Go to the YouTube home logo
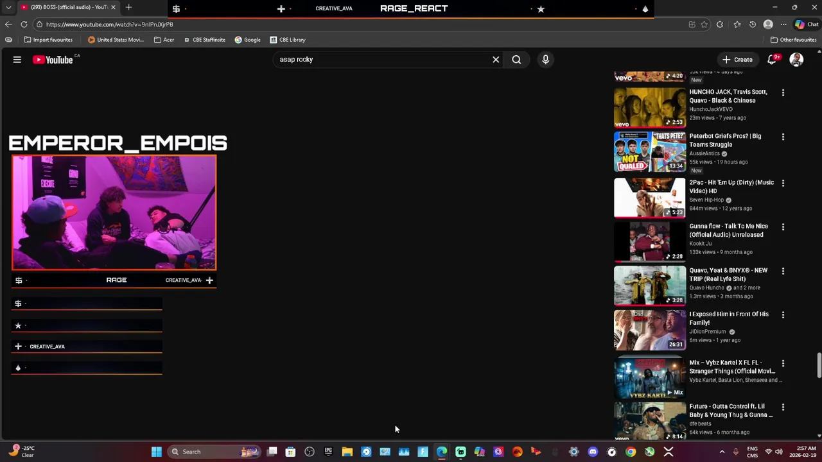 point(53,60)
